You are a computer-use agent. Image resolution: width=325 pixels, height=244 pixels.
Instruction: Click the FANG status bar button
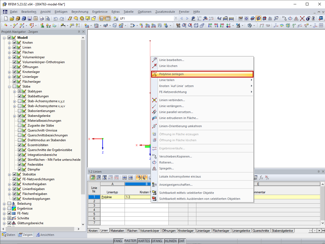click(118, 241)
